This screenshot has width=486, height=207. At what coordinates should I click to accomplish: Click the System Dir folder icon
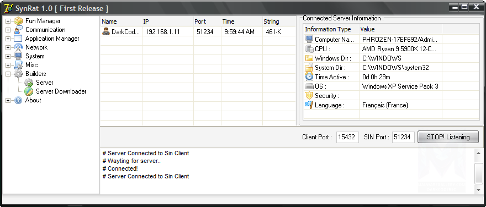click(309, 67)
